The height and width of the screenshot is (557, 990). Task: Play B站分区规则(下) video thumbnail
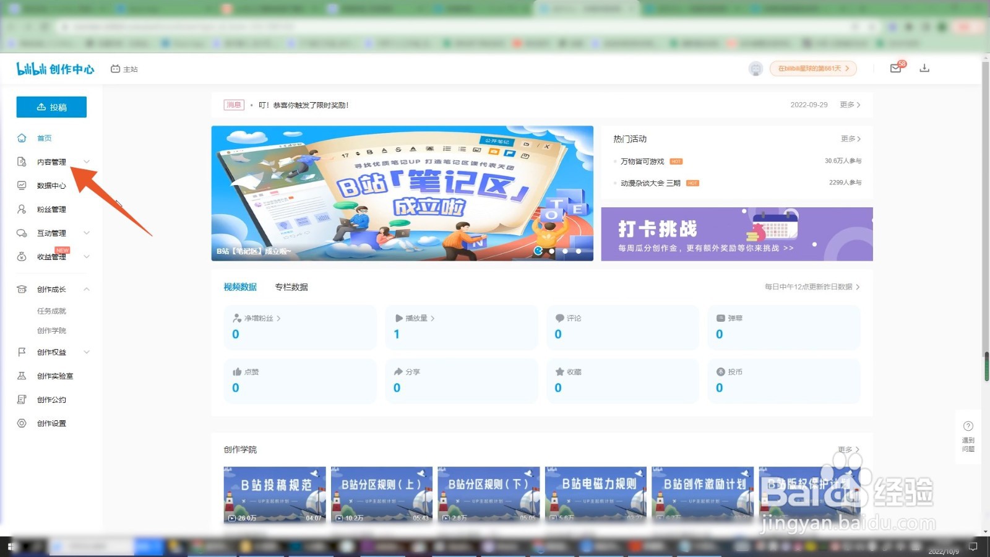tap(489, 495)
